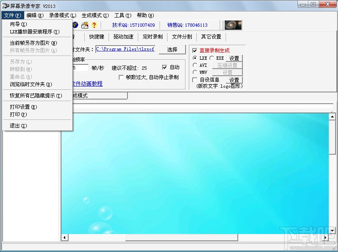Switch to the 其它设置 tab
The height and width of the screenshot is (252, 338).
tap(211, 36)
